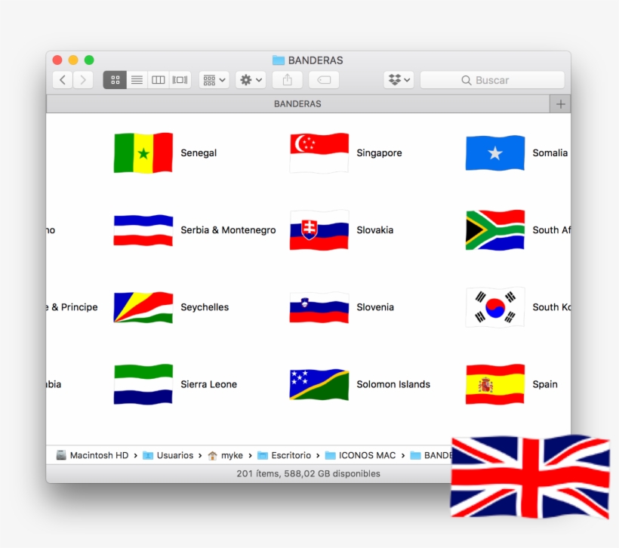This screenshot has height=548, width=619.
Task: Select the Solomon Islands flag icon
Action: [319, 384]
